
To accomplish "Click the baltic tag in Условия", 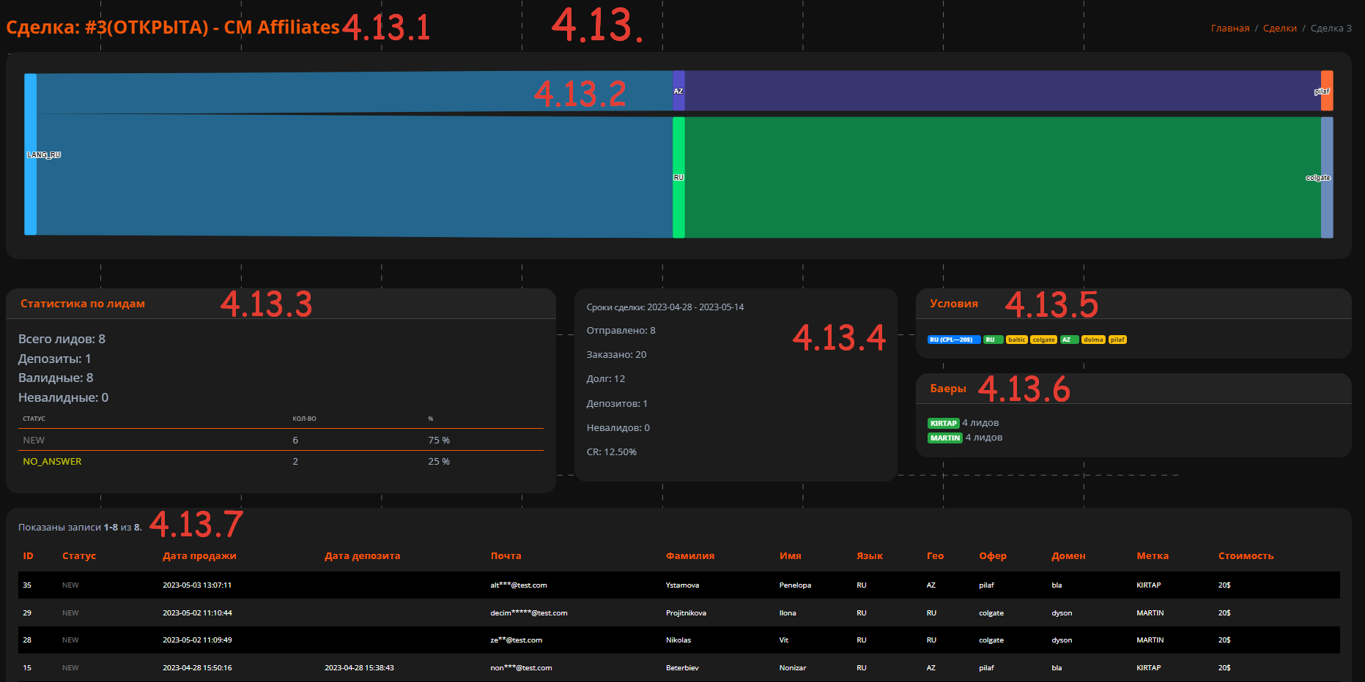I will [1016, 340].
